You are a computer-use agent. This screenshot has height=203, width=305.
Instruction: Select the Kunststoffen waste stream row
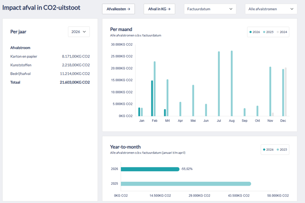point(50,65)
